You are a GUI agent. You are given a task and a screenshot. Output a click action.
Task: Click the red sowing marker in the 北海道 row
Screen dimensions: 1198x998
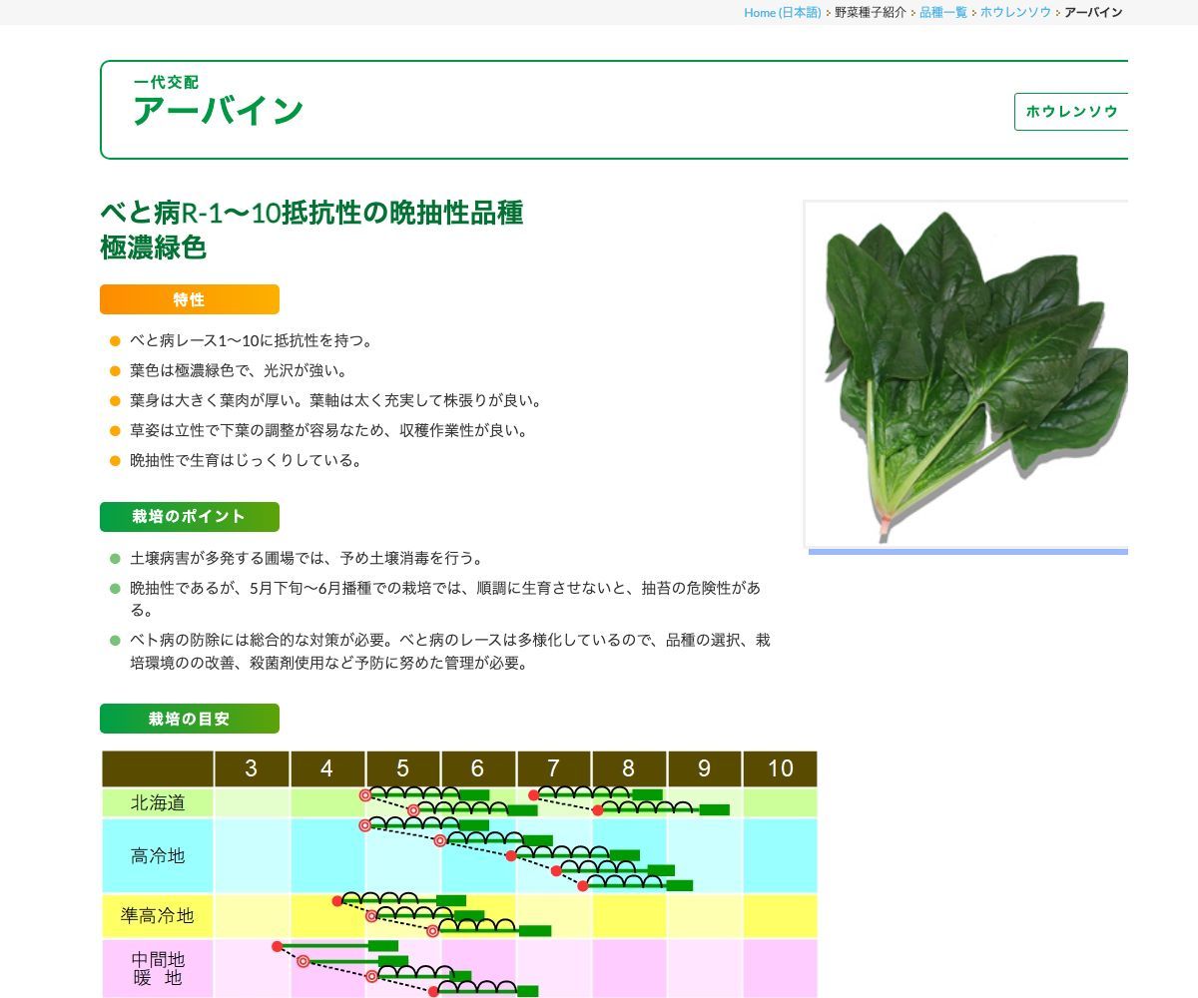pos(364,793)
